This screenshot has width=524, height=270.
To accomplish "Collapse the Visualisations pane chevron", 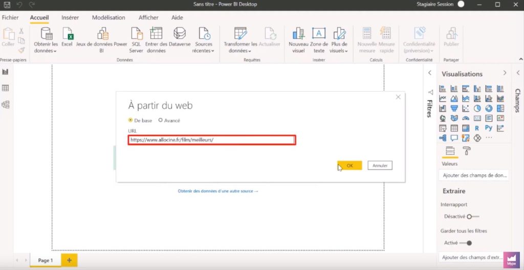I will [505, 73].
